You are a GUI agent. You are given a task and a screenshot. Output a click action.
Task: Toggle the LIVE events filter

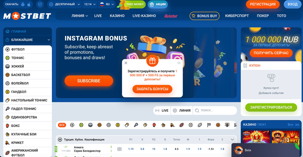click(x=162, y=110)
